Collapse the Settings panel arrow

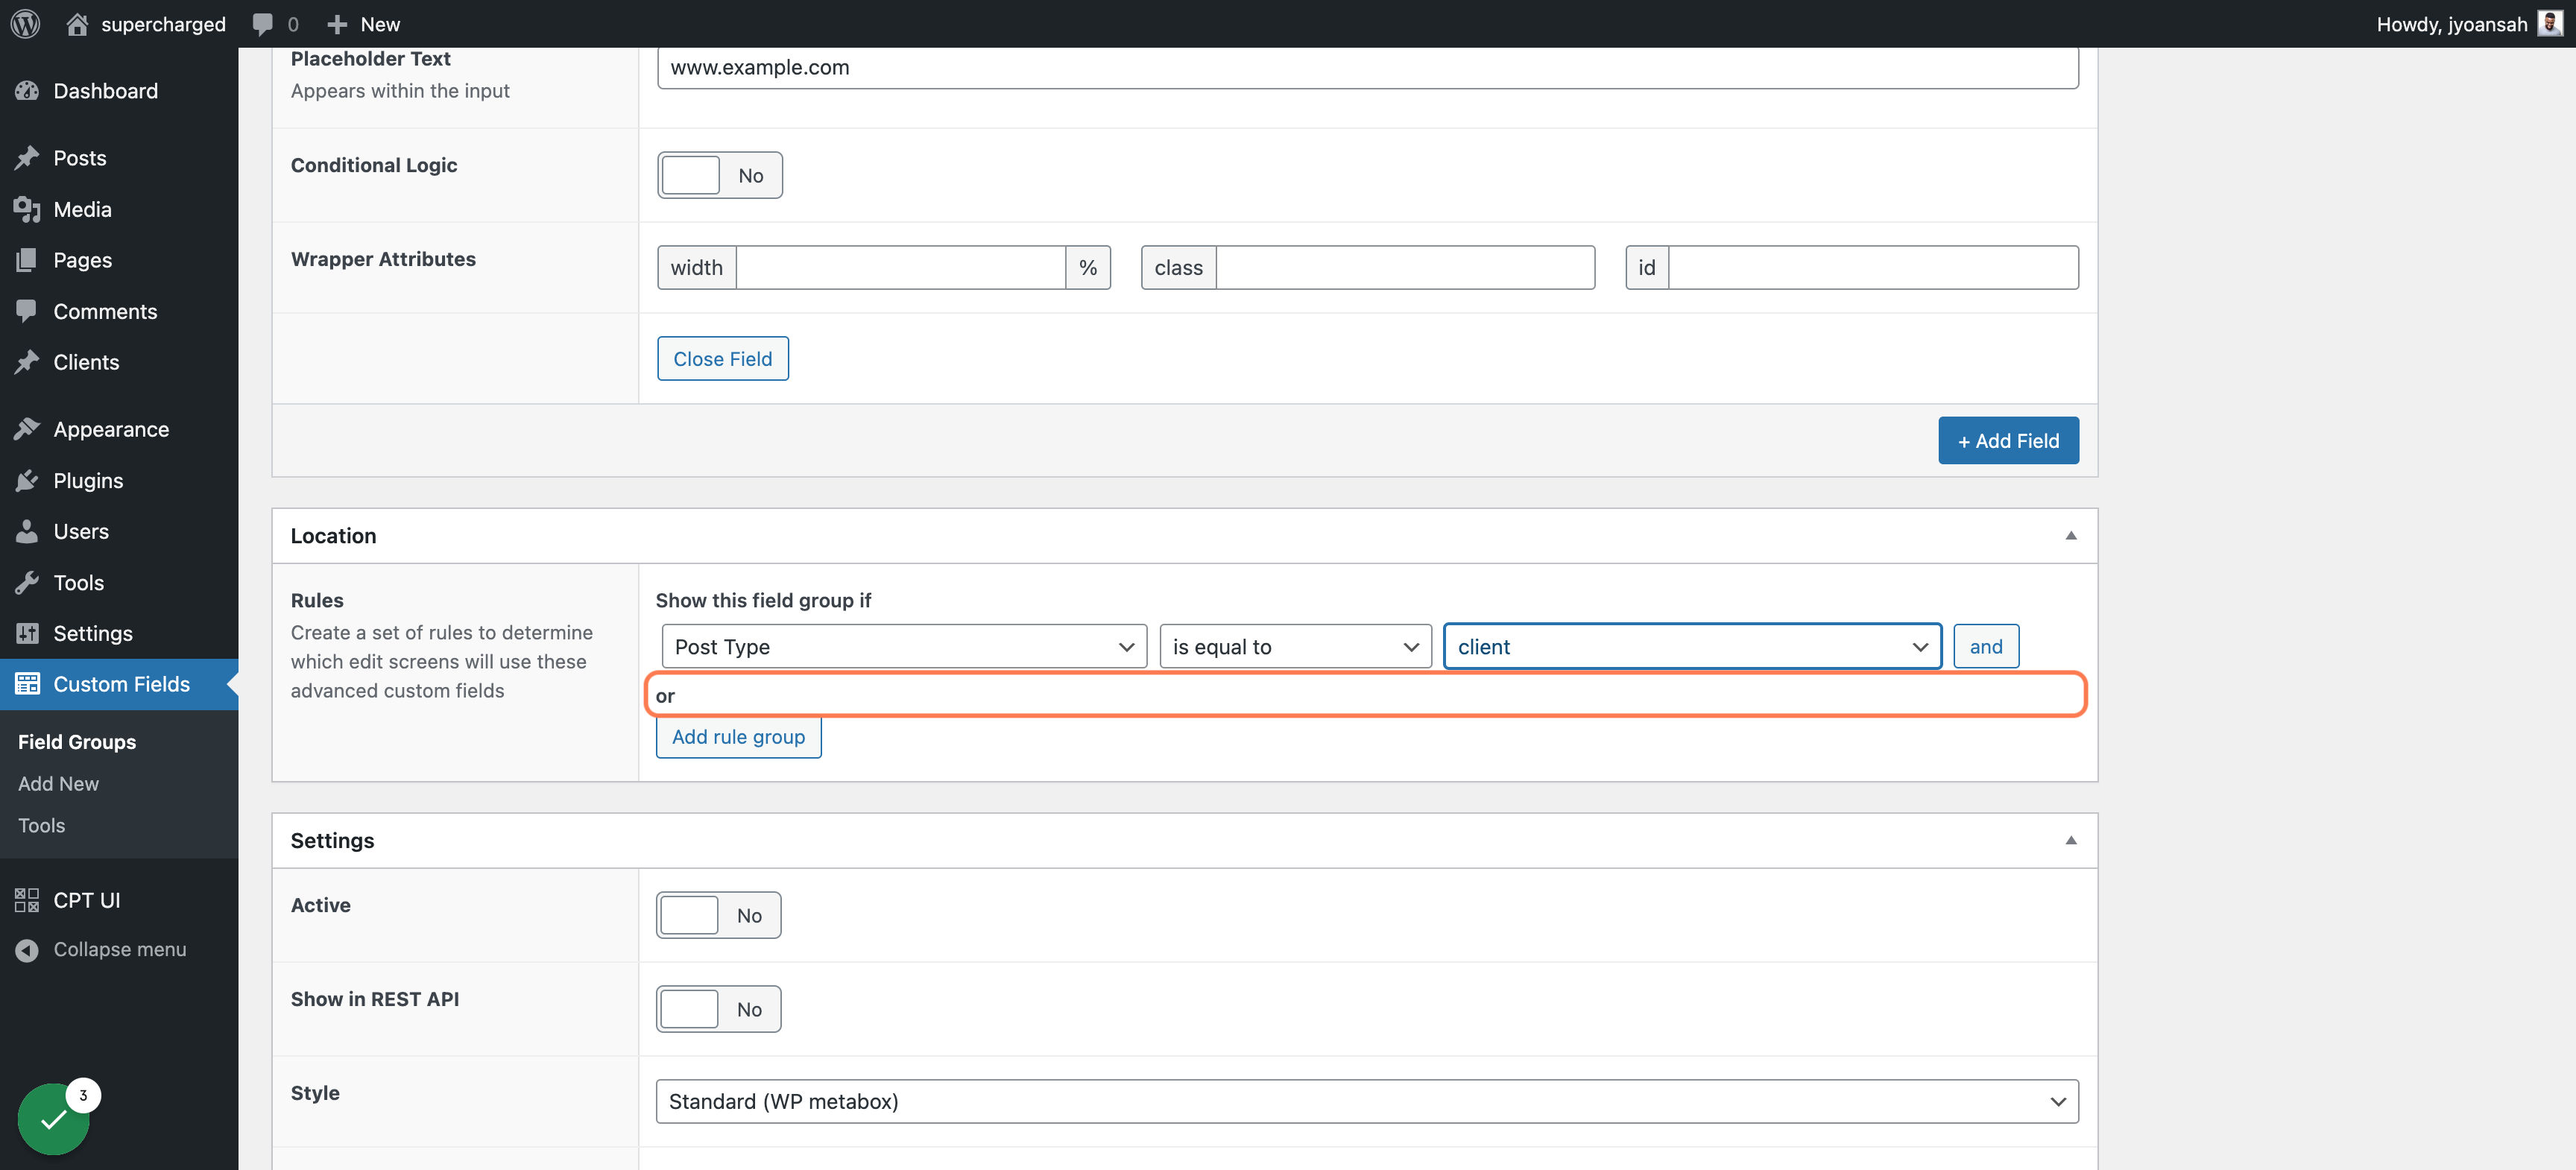pyautogui.click(x=2071, y=841)
